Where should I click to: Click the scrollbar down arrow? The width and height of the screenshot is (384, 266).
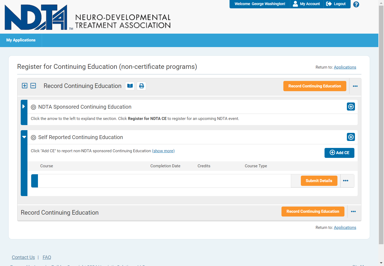pyautogui.click(x=381, y=263)
